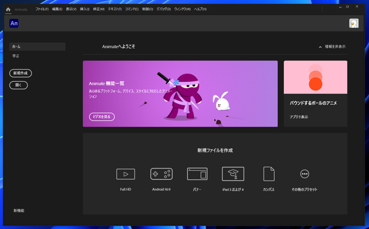The image size is (369, 229).
Task: Maximize the Animate window
Action: coord(348,7)
